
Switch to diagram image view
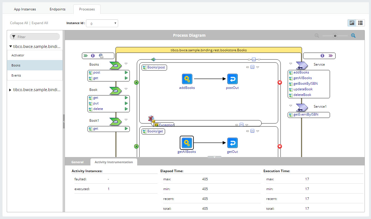(x=352, y=23)
